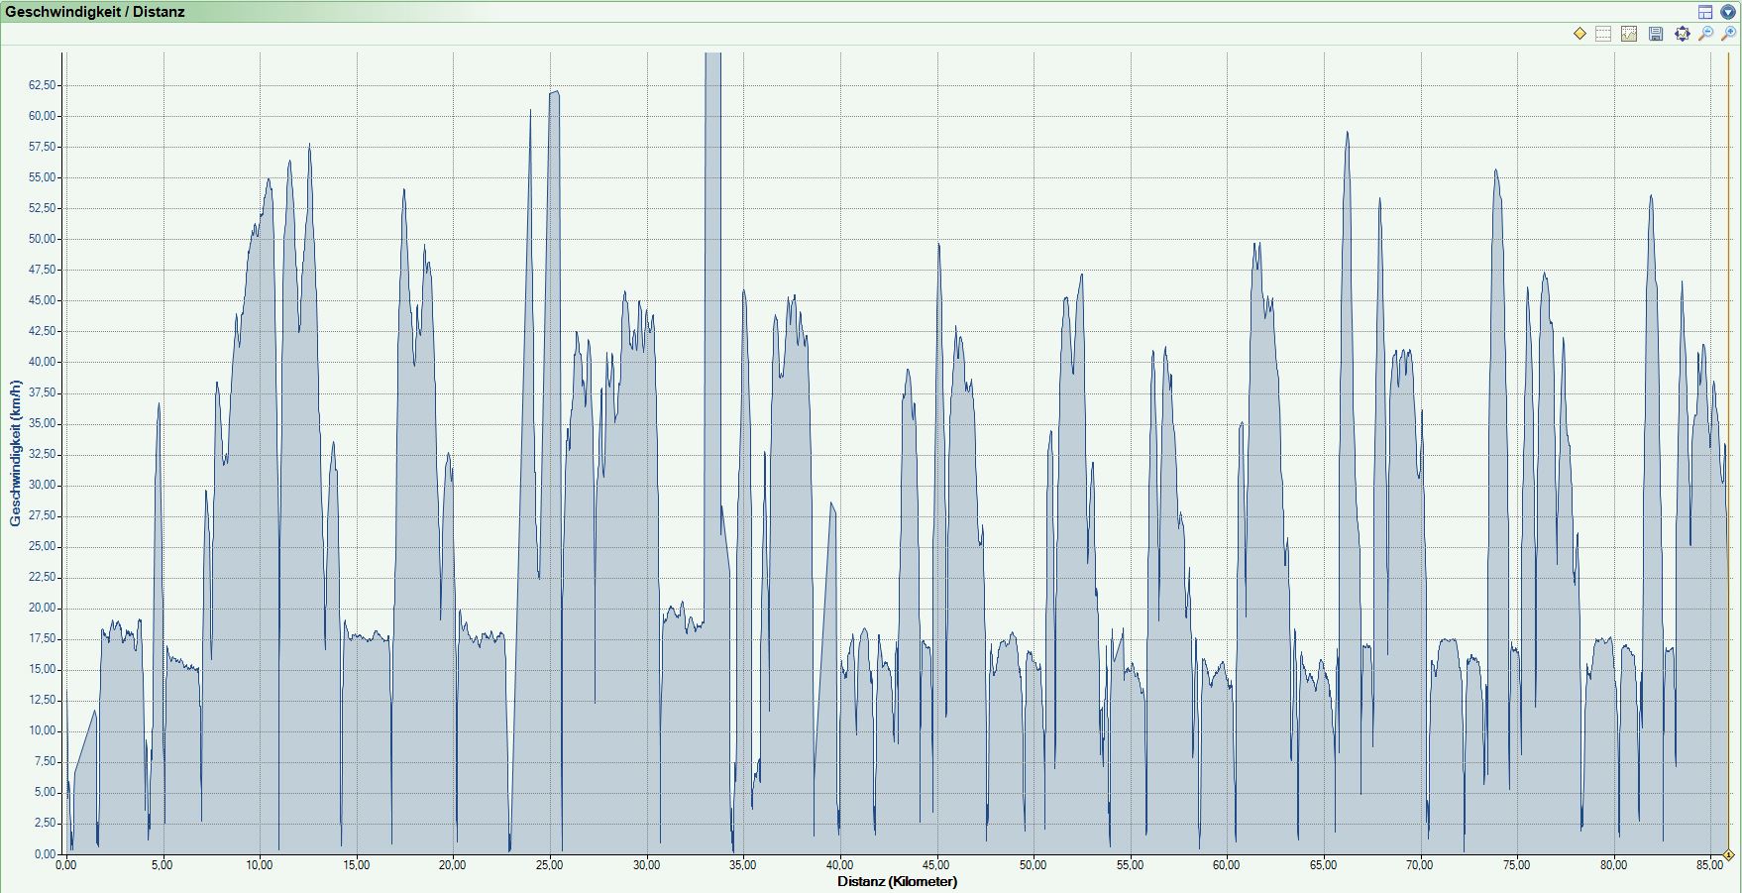Image resolution: width=1742 pixels, height=893 pixels.
Task: Open the round blue dropdown arrow menu
Action: click(1728, 12)
